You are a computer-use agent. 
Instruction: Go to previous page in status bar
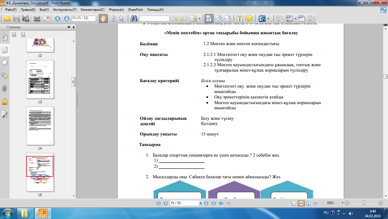point(165,203)
